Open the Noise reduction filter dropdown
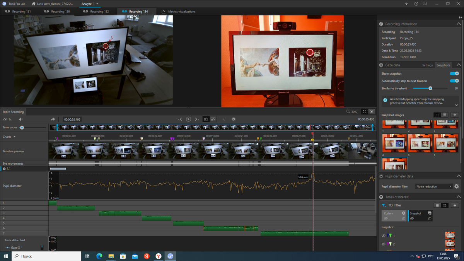The height and width of the screenshot is (261, 464). [x=434, y=186]
